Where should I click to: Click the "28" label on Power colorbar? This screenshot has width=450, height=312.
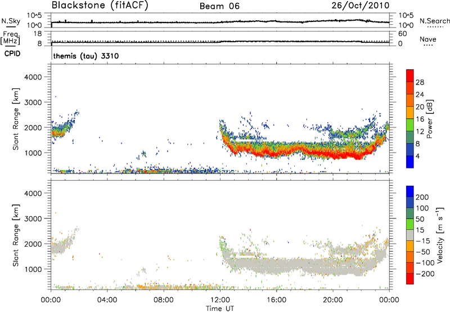(420, 82)
